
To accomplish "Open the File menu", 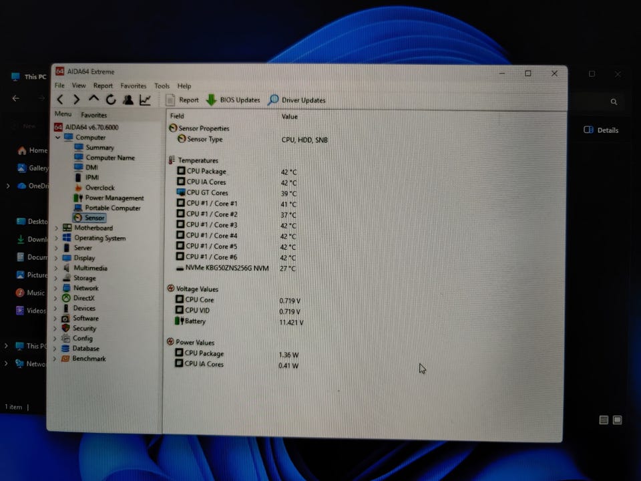I will click(59, 86).
